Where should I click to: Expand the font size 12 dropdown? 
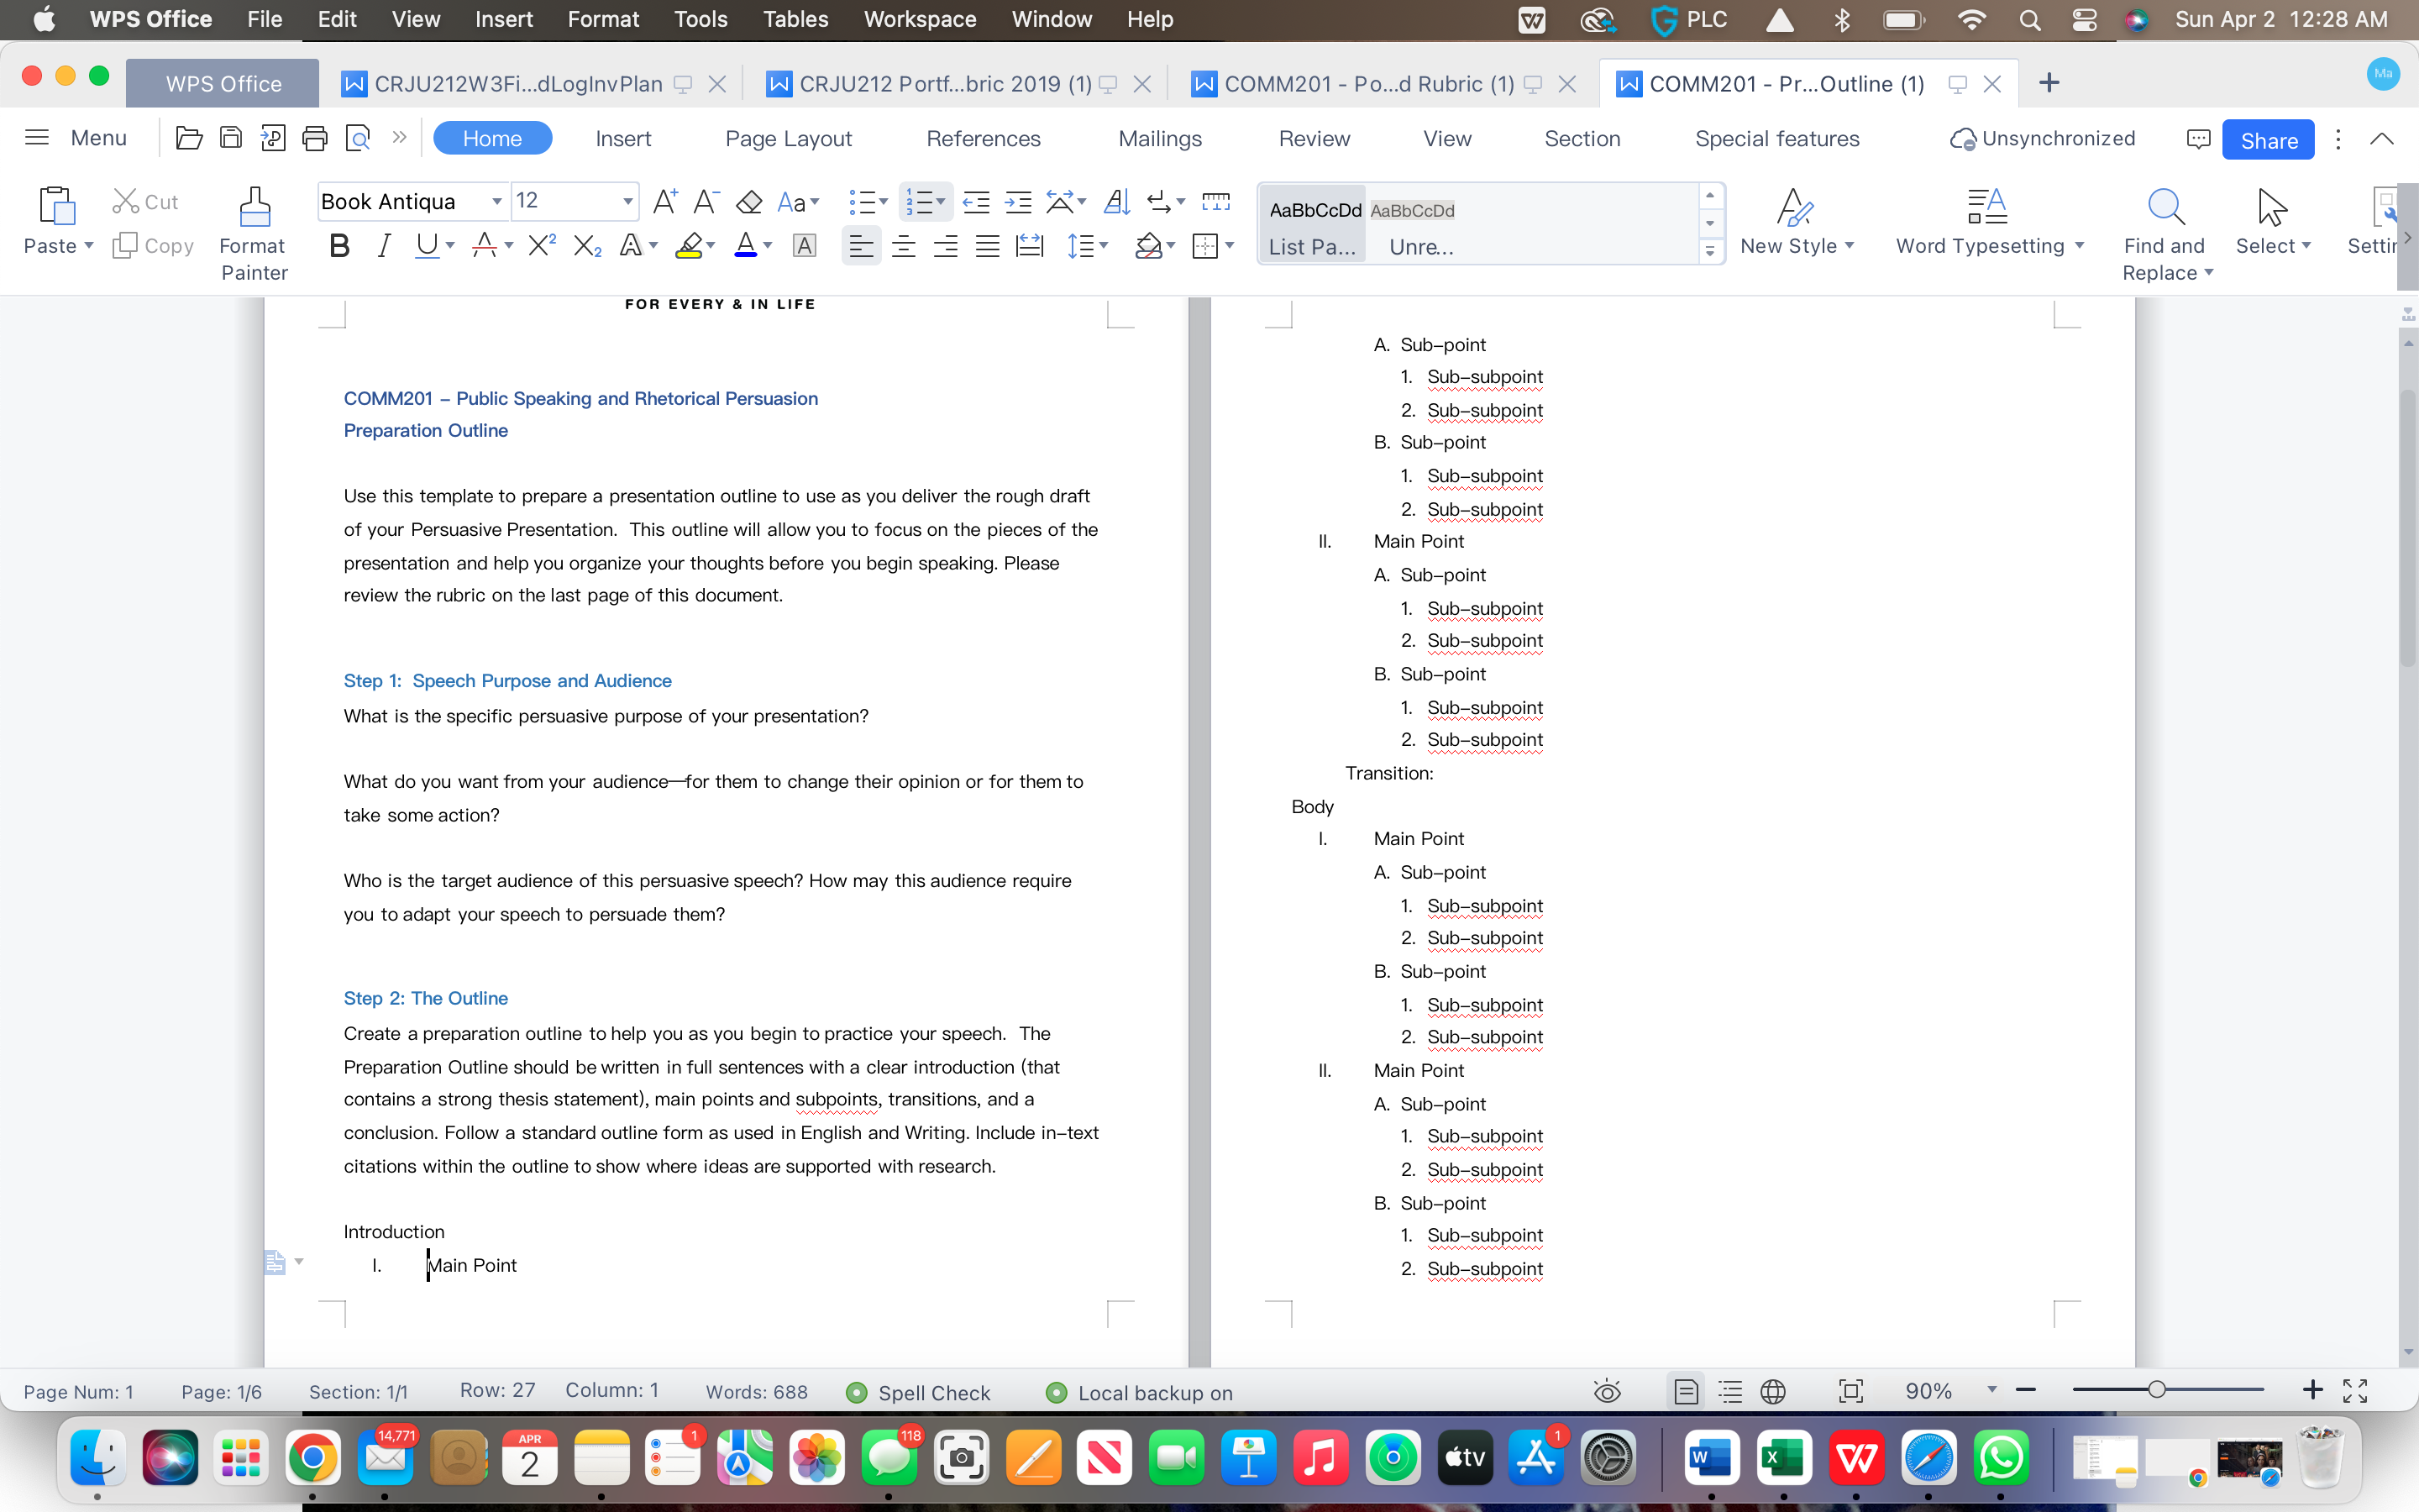627,201
